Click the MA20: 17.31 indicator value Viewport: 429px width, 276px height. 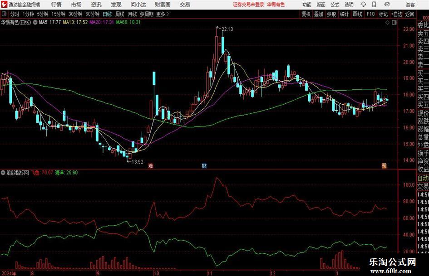[x=102, y=22]
